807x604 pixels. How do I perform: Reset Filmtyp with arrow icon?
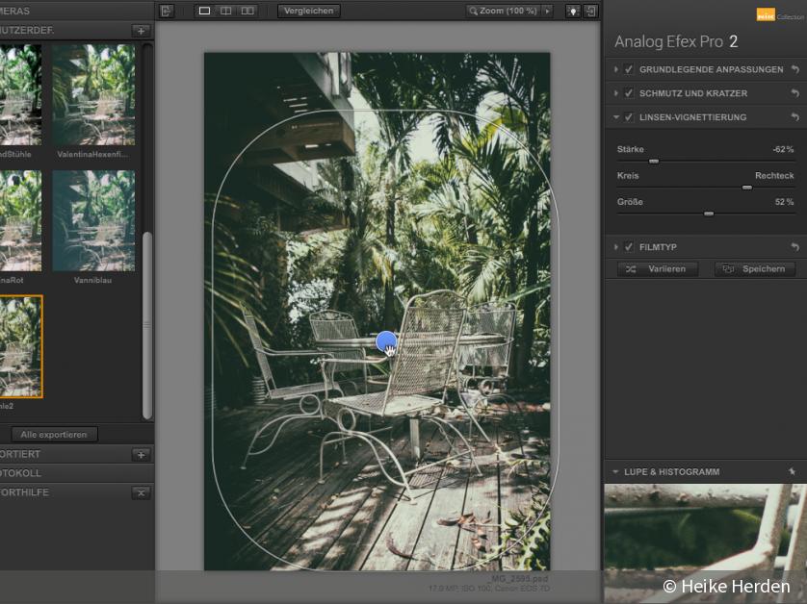(x=795, y=247)
